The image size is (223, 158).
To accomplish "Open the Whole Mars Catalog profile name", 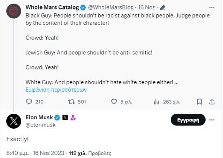I will coord(52,7).
